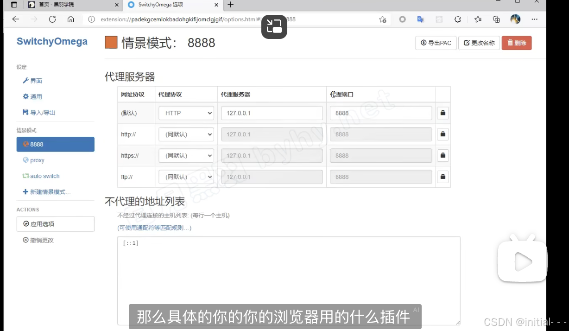Select the 8888 profile in sidebar
569x331 pixels.
click(55, 144)
